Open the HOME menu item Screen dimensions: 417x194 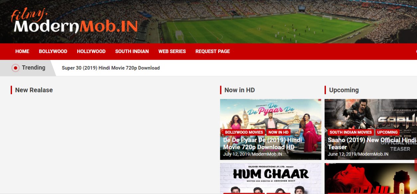click(22, 51)
